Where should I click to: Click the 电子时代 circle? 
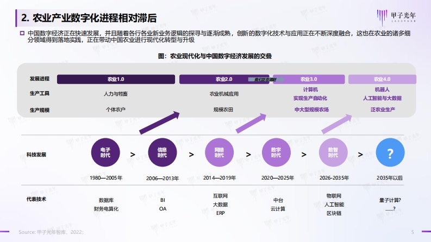click(x=105, y=152)
